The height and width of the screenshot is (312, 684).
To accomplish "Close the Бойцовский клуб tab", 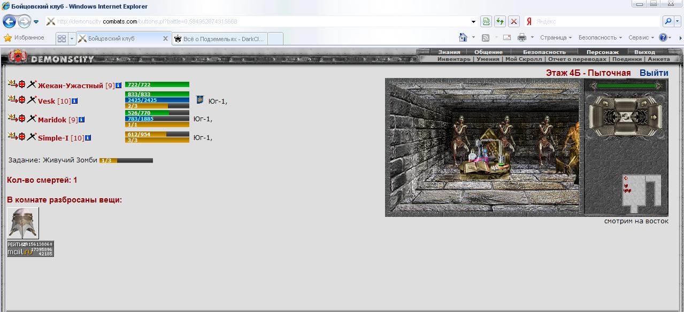I will click(165, 38).
